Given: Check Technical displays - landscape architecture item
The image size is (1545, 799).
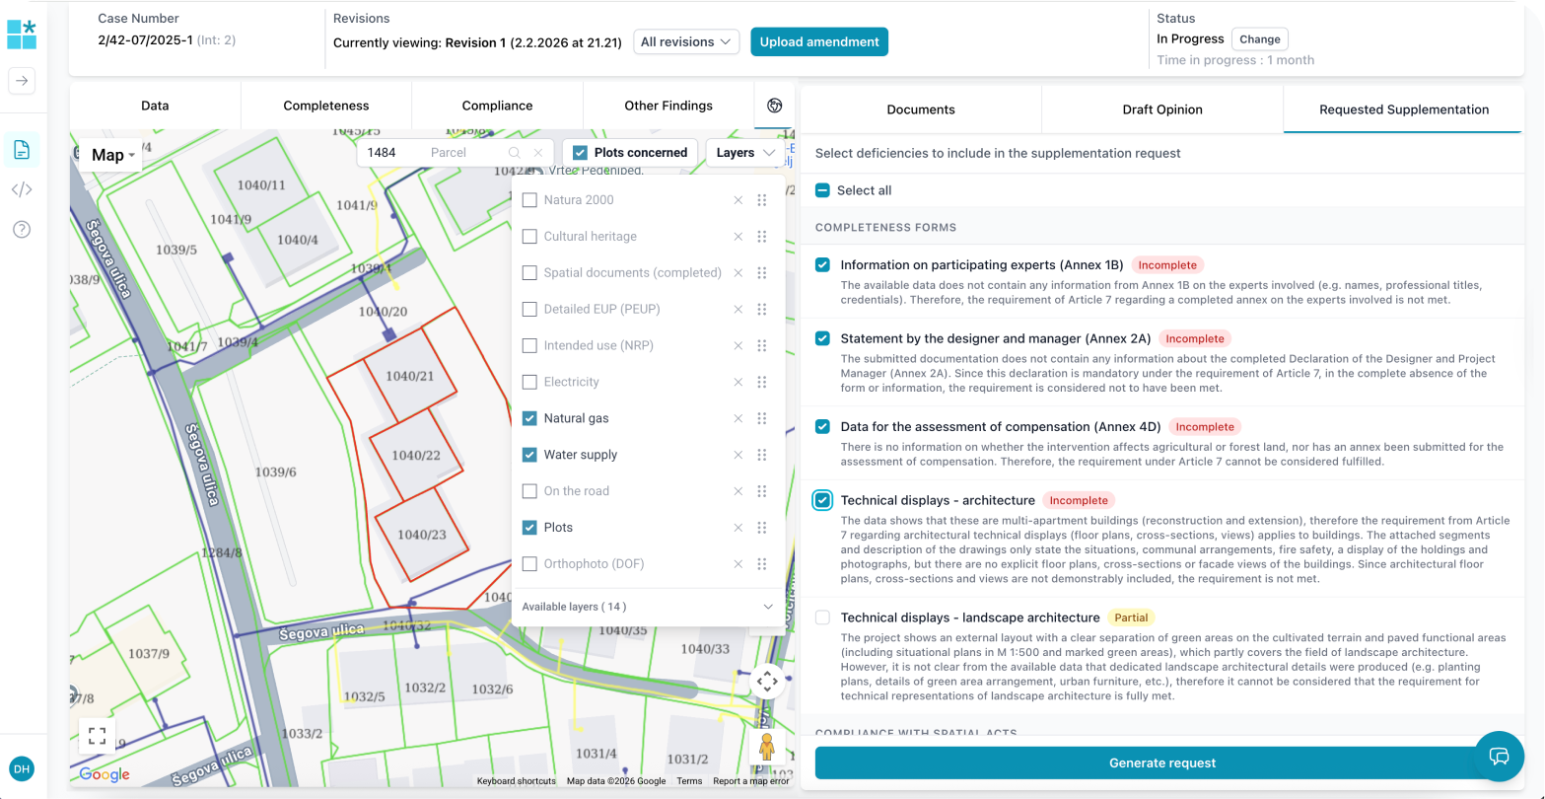Looking at the screenshot, I should click(x=822, y=617).
